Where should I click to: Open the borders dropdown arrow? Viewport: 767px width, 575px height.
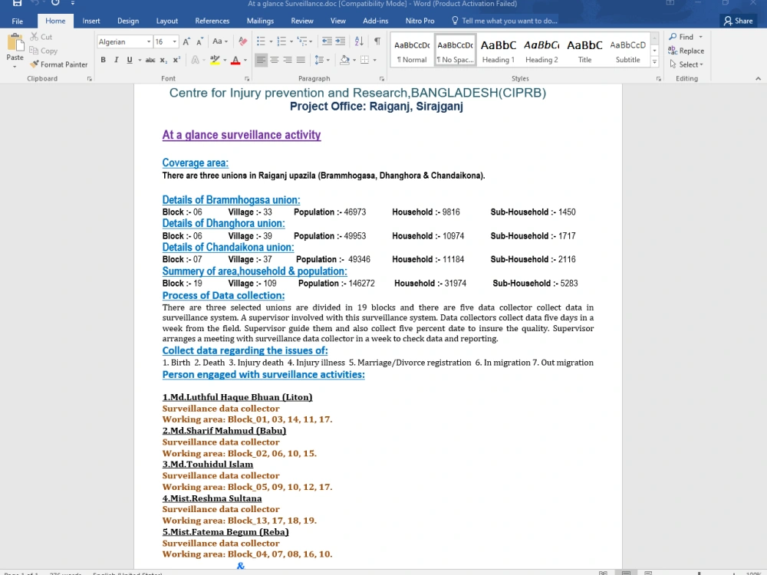[x=375, y=60]
